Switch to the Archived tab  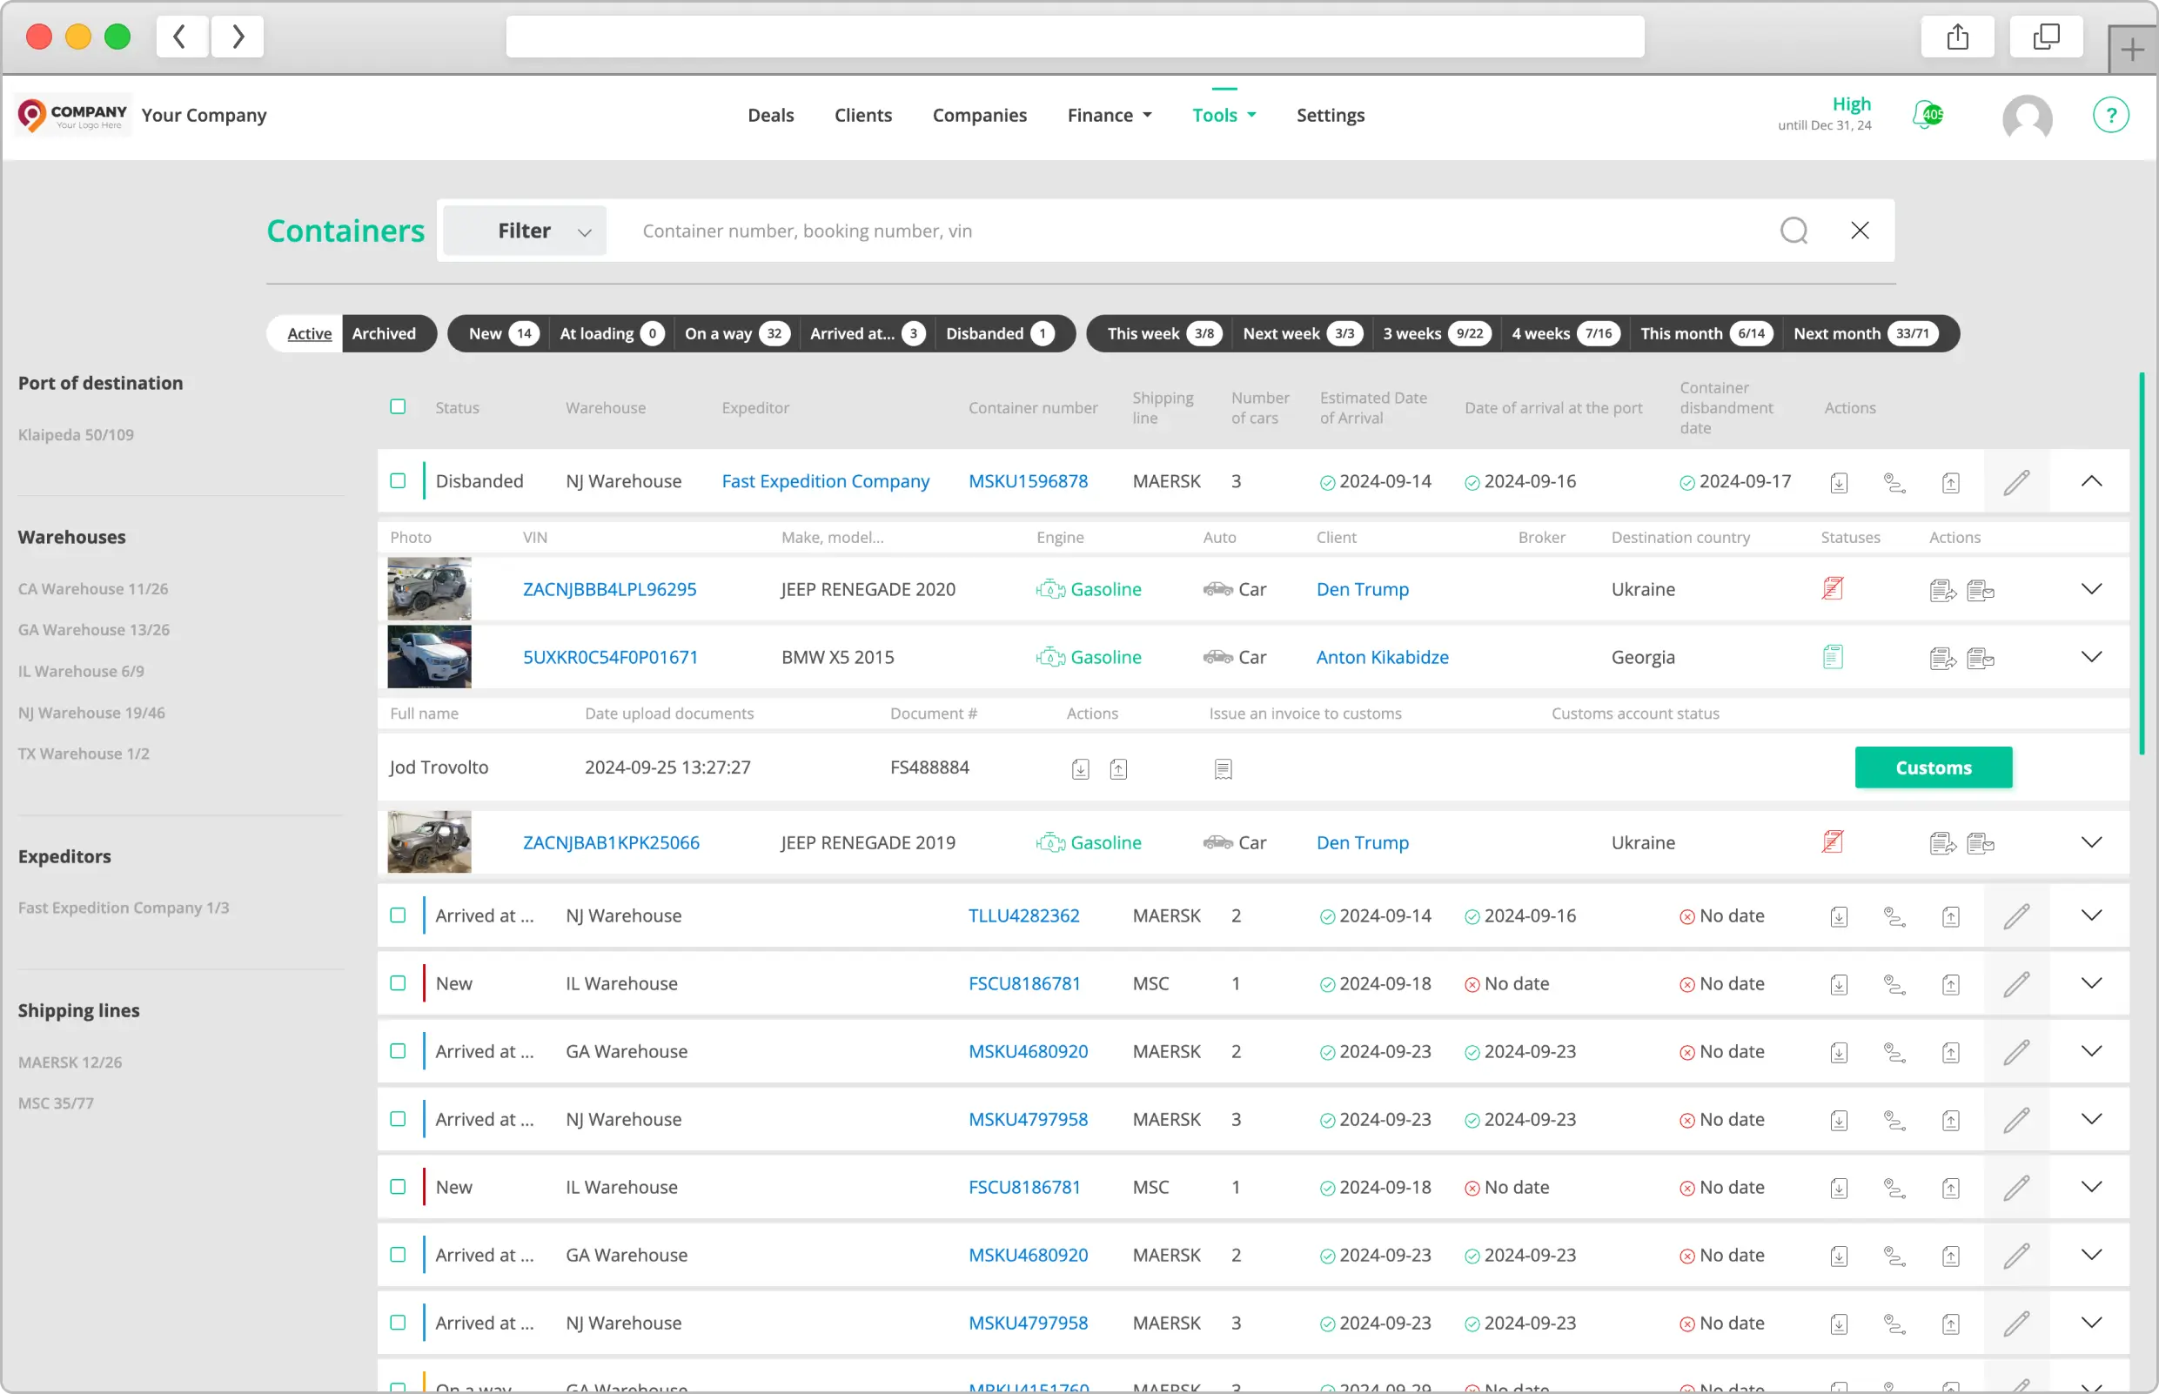[x=384, y=334]
